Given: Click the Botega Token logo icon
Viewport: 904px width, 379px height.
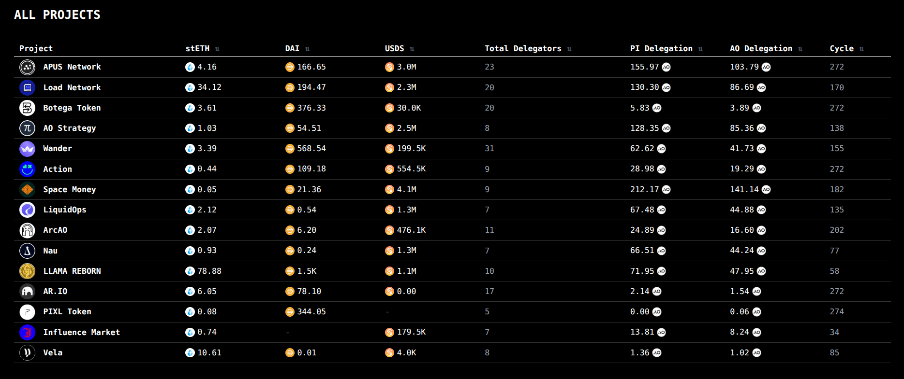Looking at the screenshot, I should (27, 108).
